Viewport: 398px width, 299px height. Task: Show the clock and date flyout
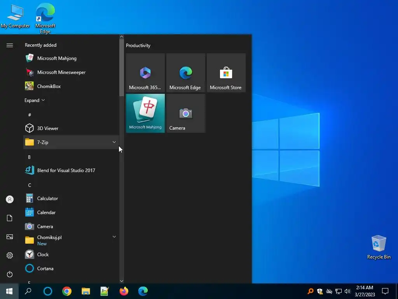365,291
